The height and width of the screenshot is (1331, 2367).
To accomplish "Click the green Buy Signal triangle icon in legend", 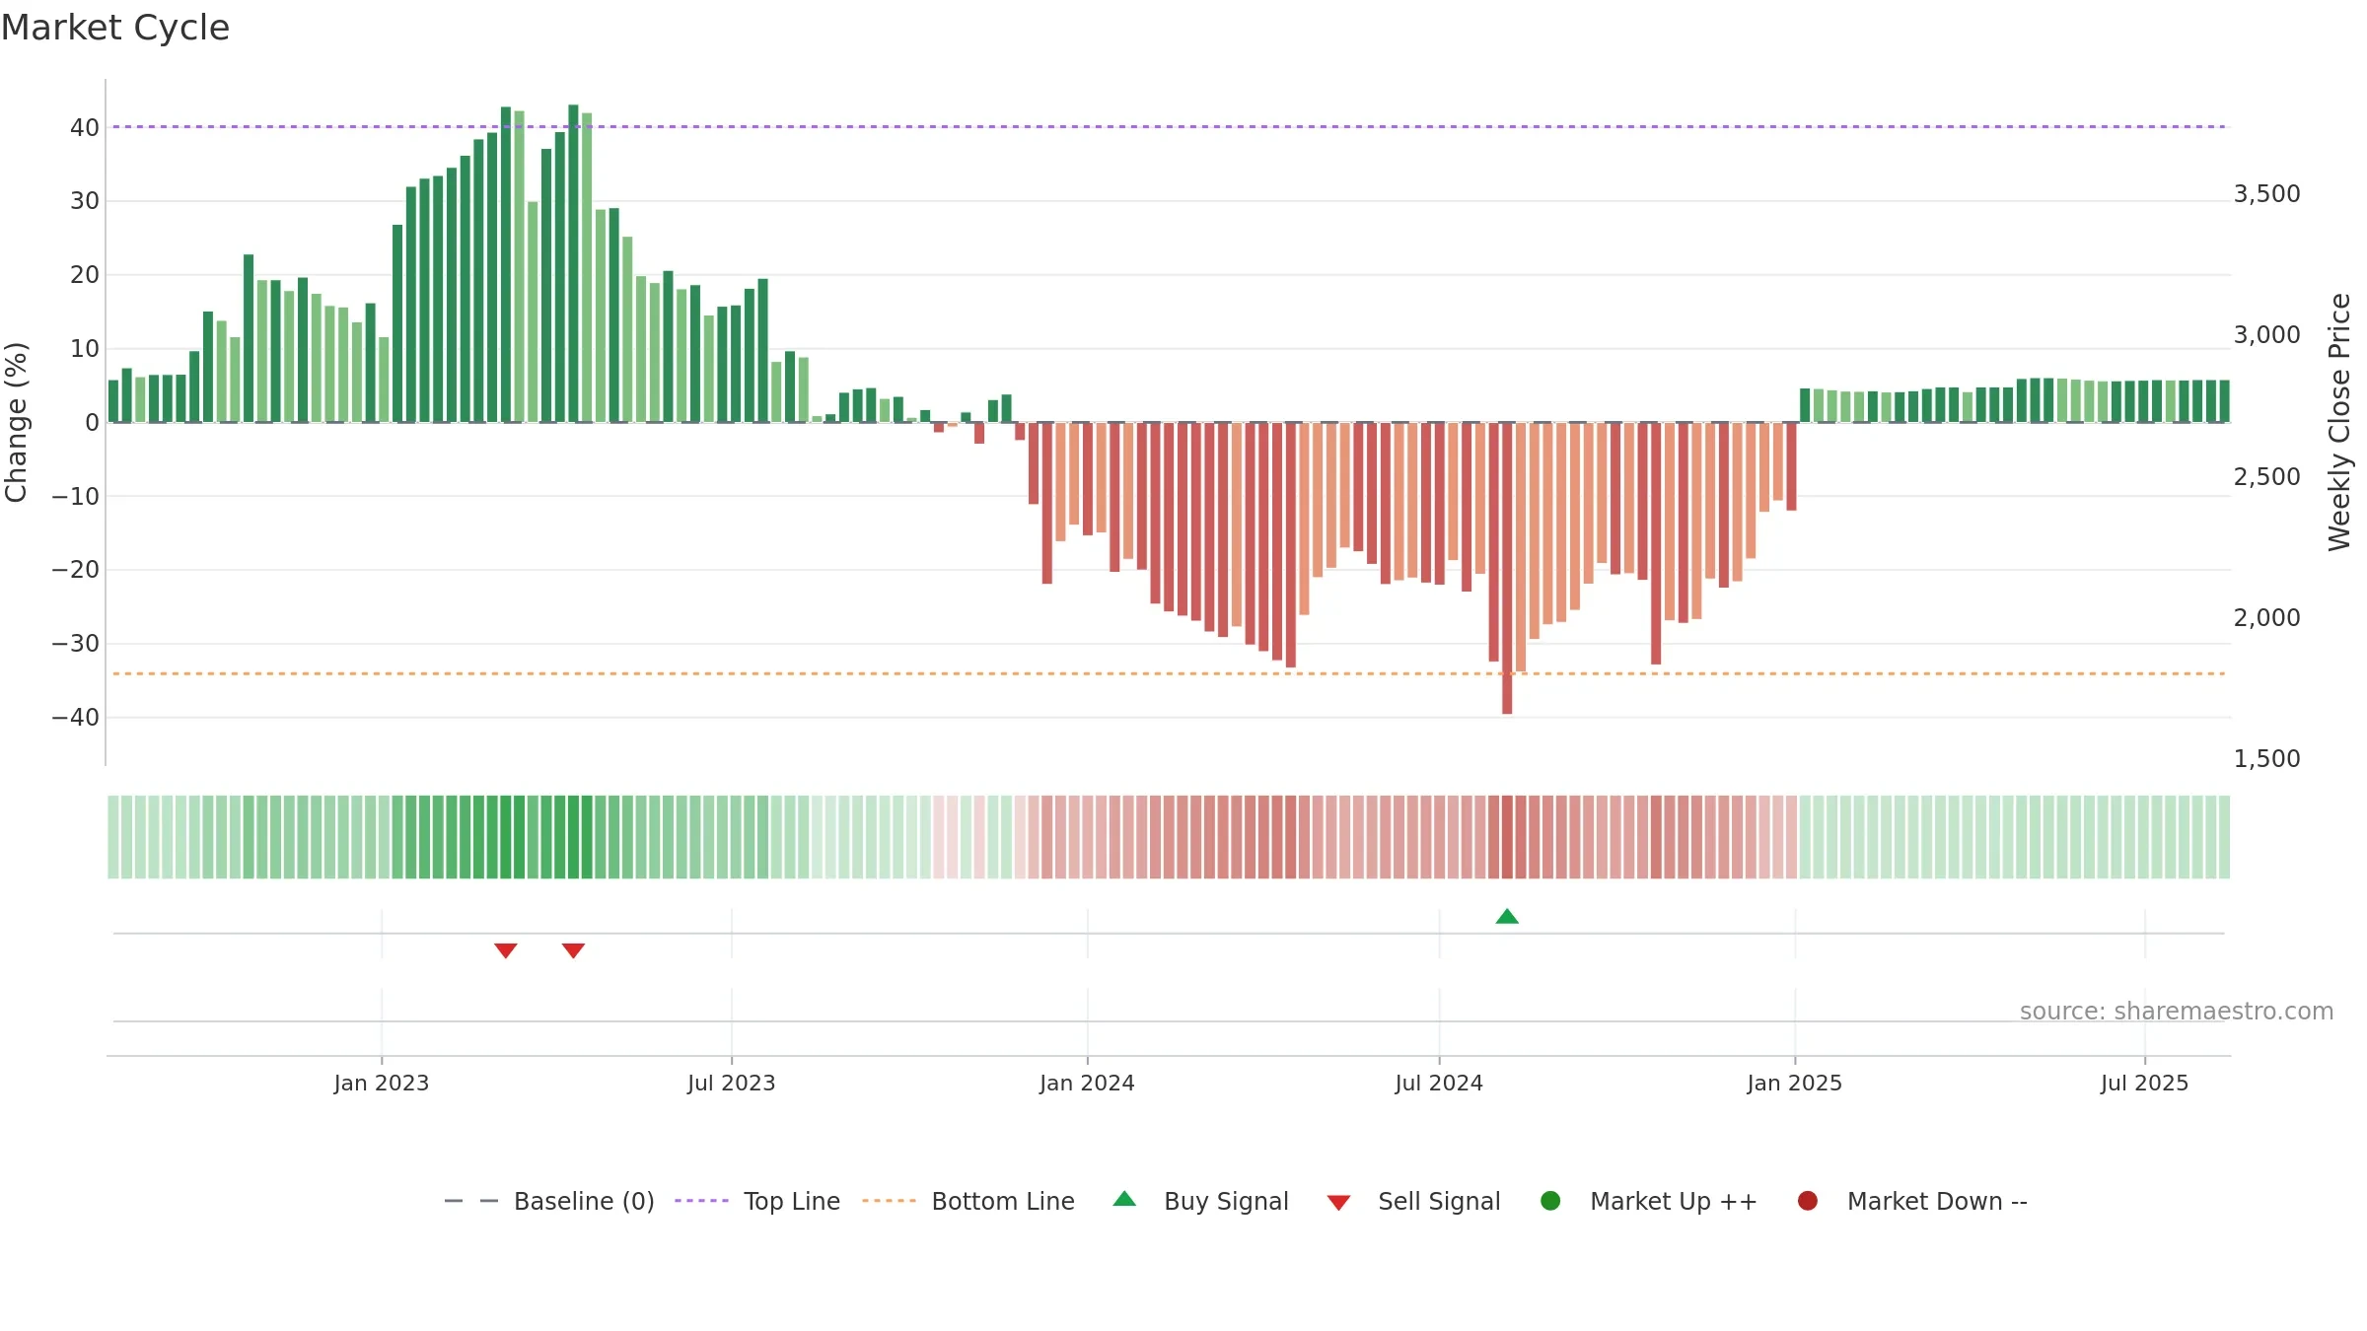I will click(x=1124, y=1199).
